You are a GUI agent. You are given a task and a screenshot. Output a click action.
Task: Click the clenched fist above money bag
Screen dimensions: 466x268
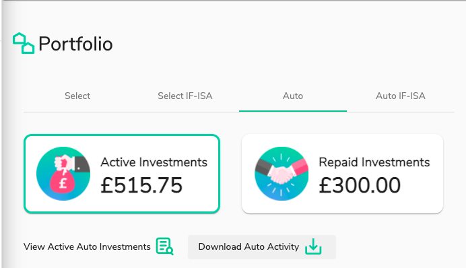click(63, 162)
